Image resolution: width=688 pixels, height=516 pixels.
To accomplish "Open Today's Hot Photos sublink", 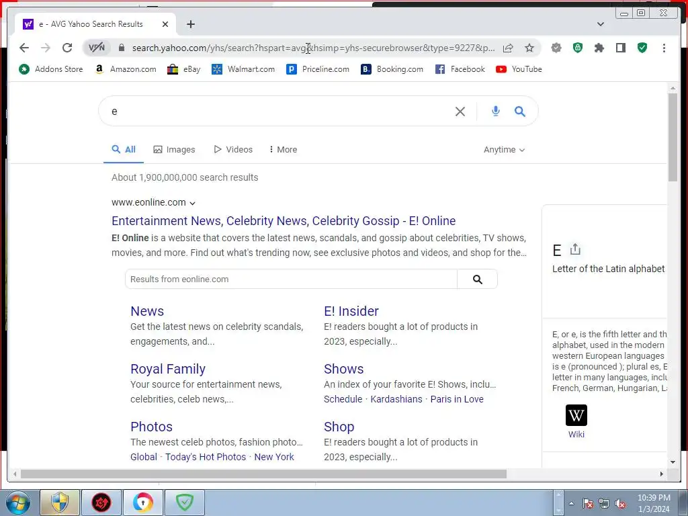I will tap(206, 457).
